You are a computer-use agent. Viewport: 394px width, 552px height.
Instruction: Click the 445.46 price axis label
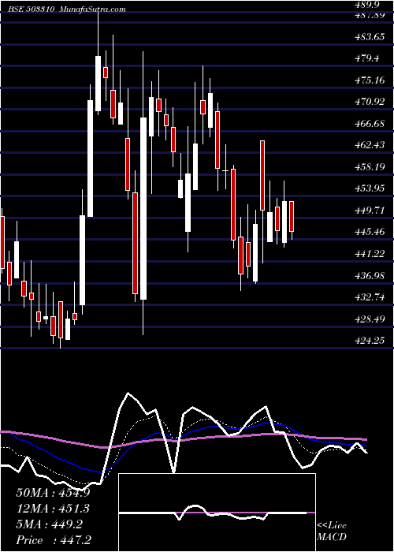(x=368, y=232)
